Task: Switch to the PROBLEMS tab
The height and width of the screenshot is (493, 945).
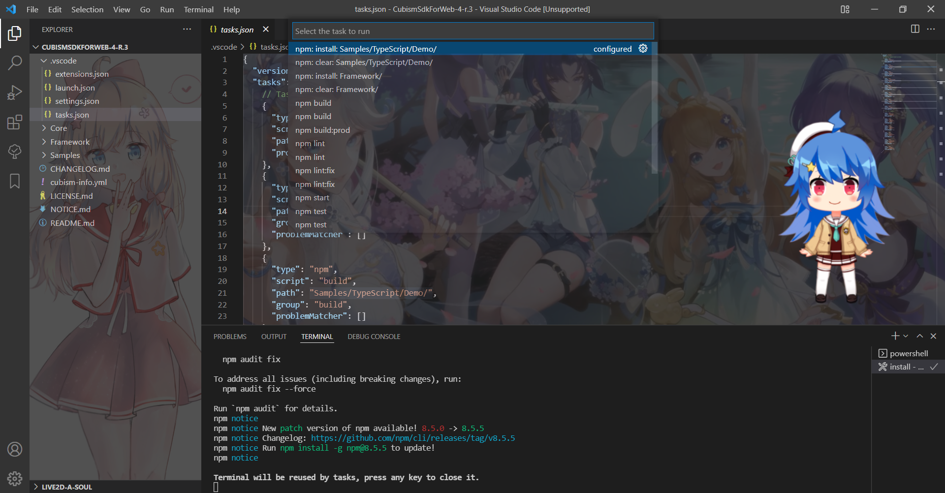Action: point(230,337)
